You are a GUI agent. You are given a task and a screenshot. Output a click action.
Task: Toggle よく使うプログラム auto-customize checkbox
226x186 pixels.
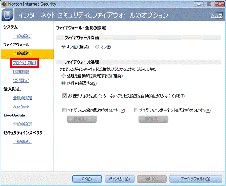65,96
